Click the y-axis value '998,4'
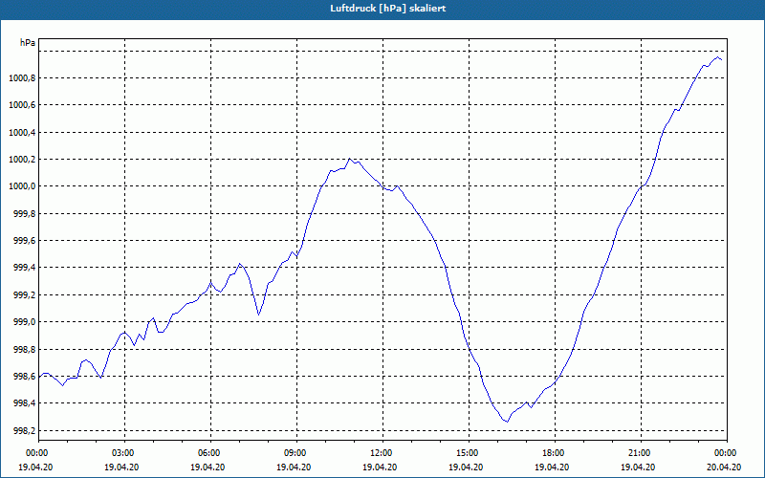The image size is (765, 478). [24, 403]
